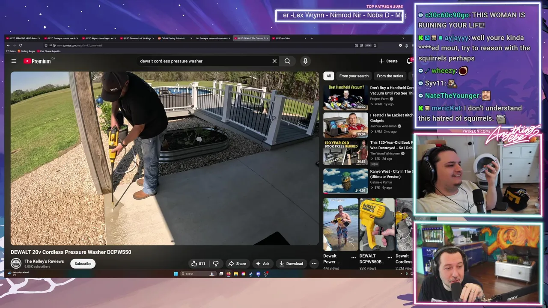The image size is (548, 308).
Task: Open Gabriele Puntin channel name
Action: 381,182
